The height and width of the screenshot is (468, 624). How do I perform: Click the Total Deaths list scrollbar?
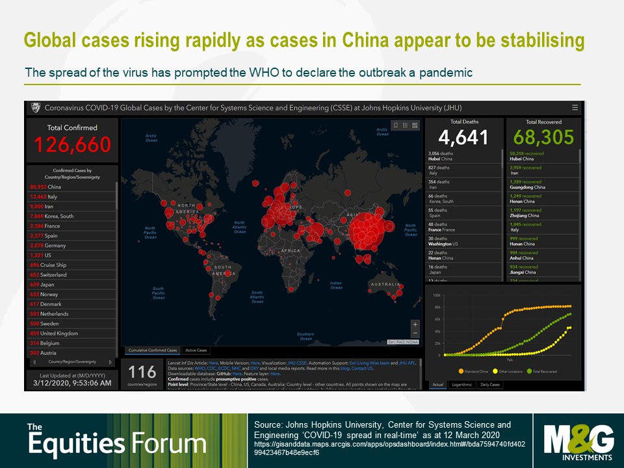[502, 157]
